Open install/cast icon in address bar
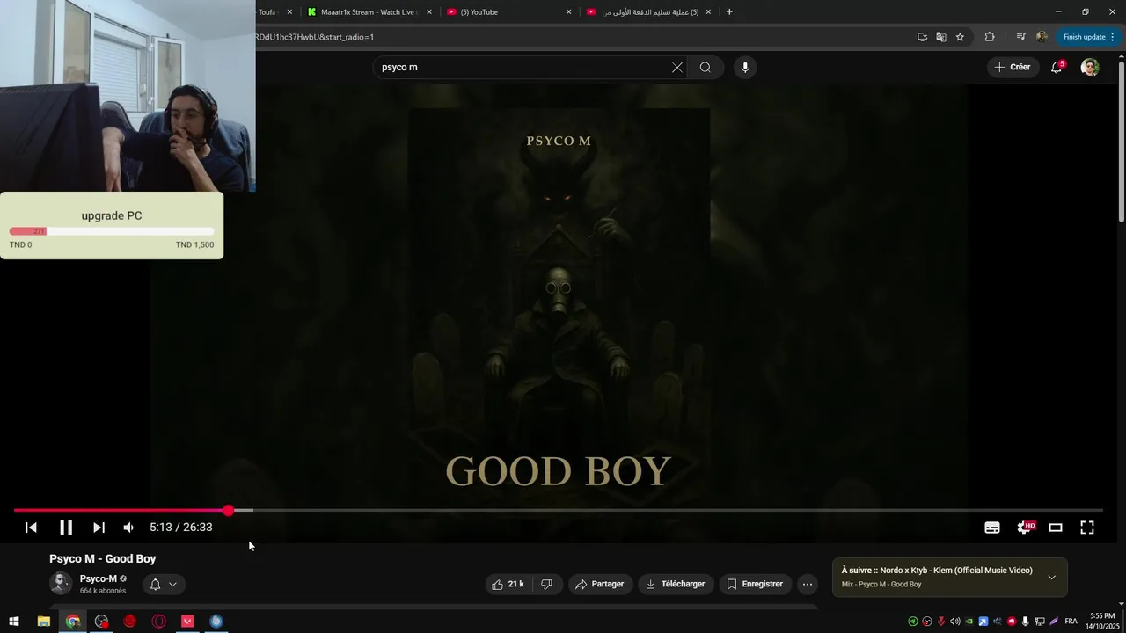 [x=922, y=37]
